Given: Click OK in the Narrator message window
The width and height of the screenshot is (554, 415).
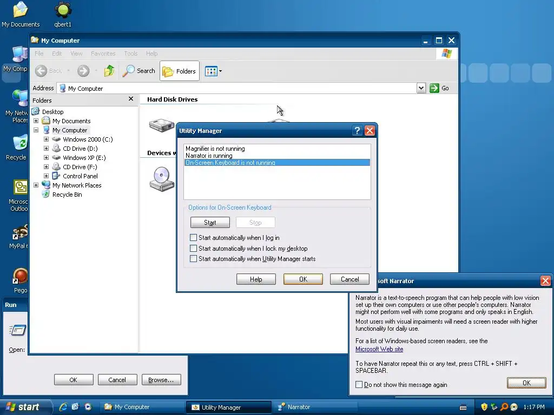Looking at the screenshot, I should click(526, 383).
